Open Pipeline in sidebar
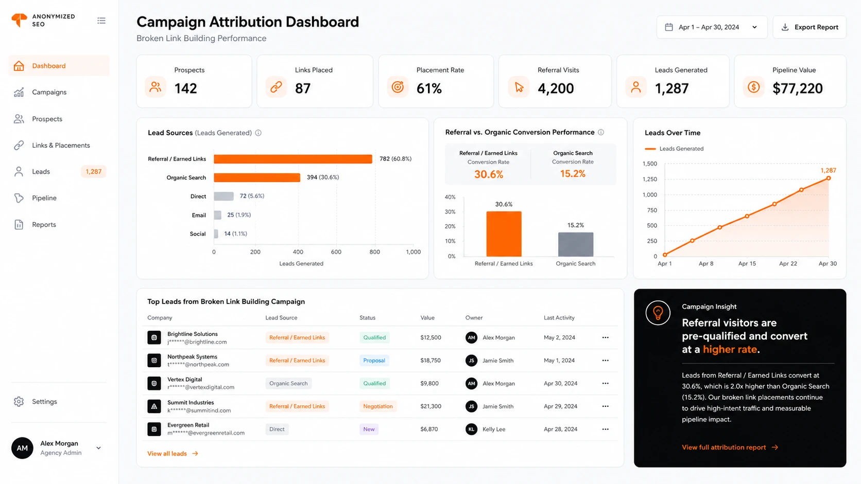Screen dimensions: 861x484 tap(59, 198)
